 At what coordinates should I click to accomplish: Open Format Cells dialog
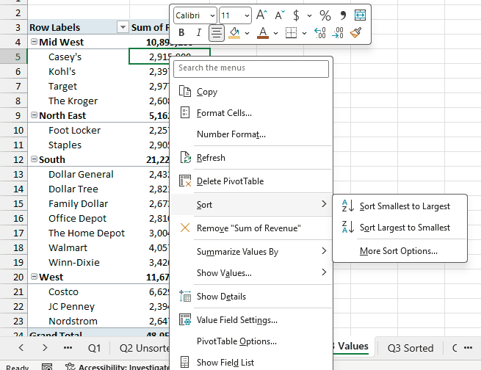[251, 113]
